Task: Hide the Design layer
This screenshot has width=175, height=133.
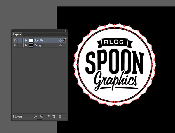Action: point(15,45)
